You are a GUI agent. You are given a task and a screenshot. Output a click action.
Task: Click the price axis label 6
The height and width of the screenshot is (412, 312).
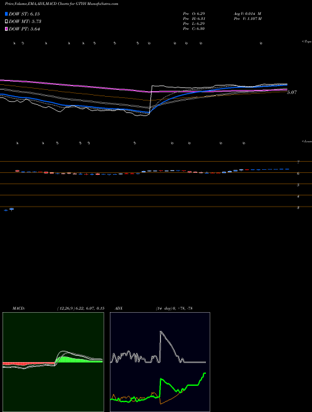pos(298,174)
